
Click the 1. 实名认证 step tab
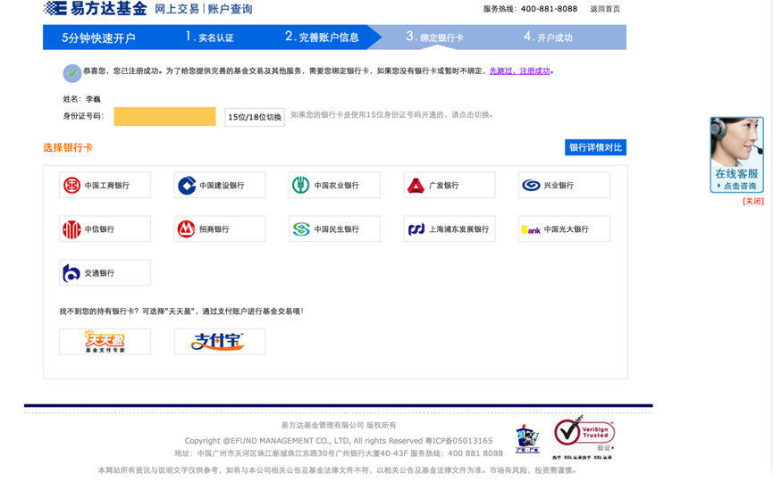click(x=209, y=37)
